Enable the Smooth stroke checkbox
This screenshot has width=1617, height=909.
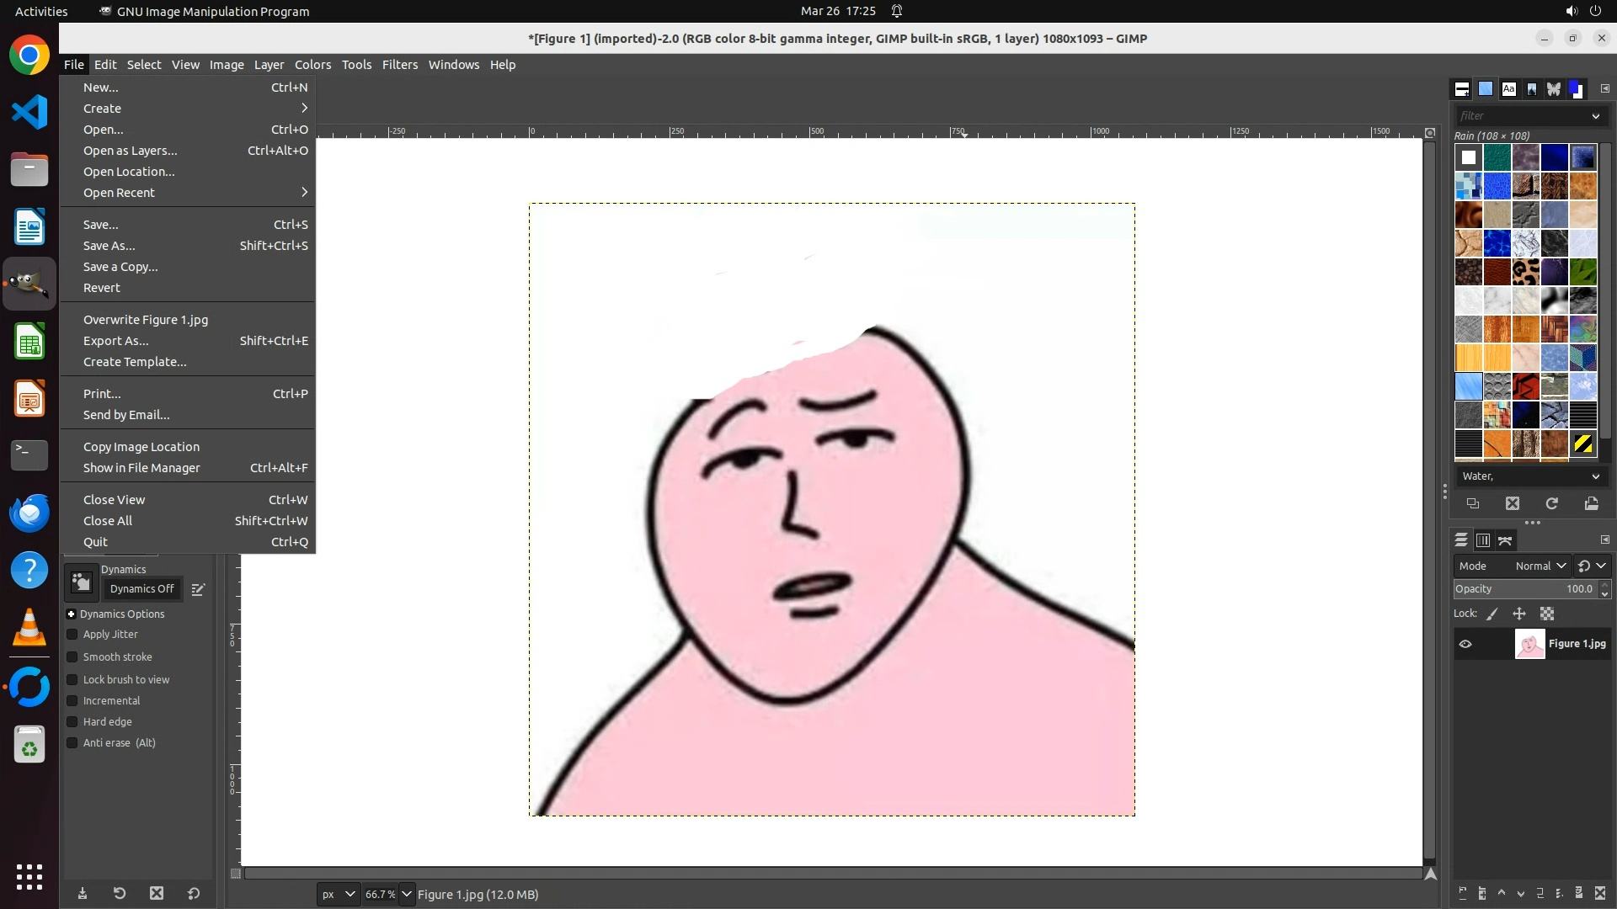pos(72,657)
